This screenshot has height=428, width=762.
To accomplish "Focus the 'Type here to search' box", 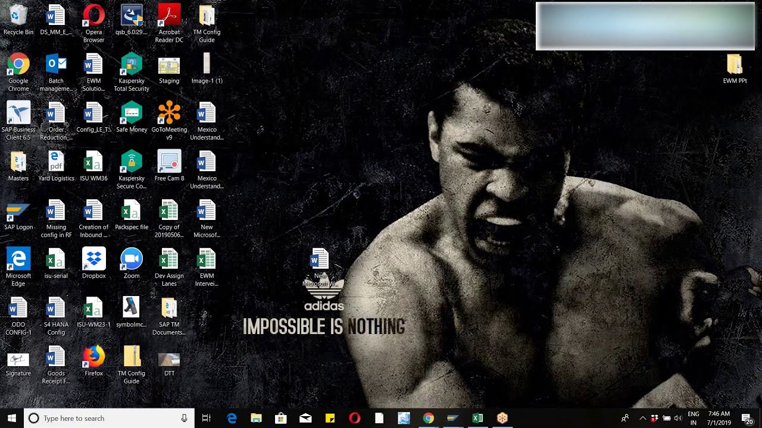I will (x=109, y=418).
